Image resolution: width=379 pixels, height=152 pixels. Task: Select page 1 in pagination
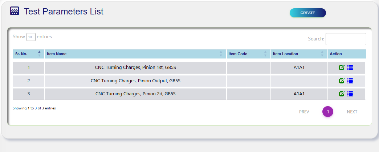point(328,112)
